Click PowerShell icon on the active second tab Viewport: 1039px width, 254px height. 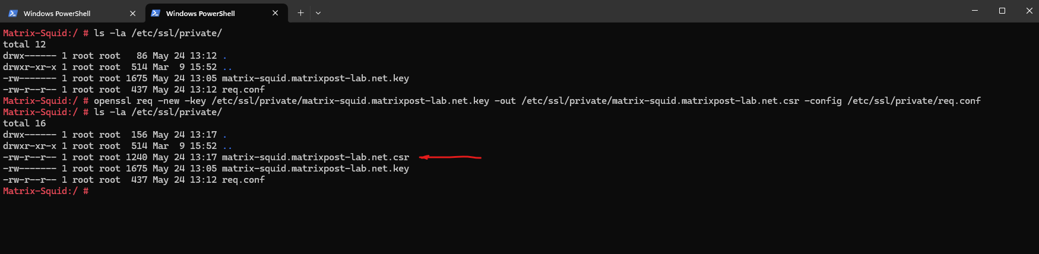(x=156, y=13)
